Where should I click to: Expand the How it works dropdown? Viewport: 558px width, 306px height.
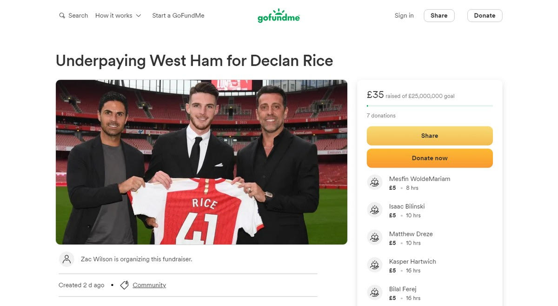114,16
